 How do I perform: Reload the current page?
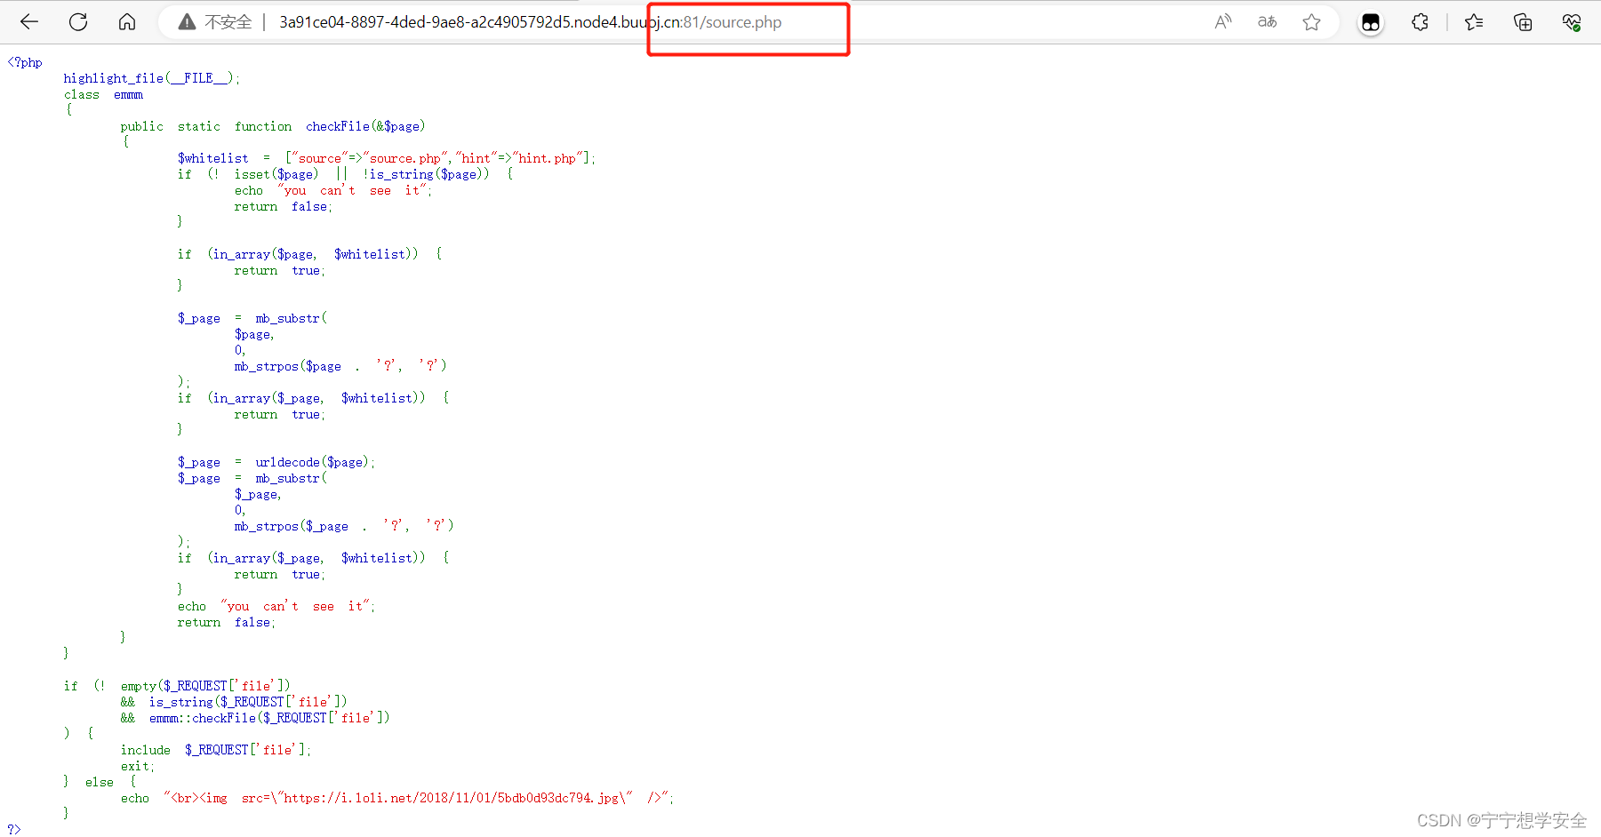coord(78,22)
